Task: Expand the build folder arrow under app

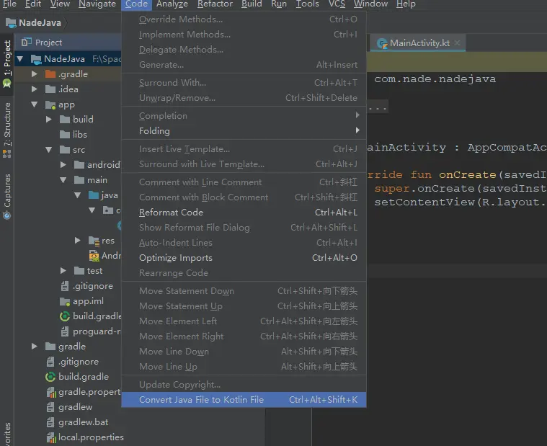Action: [x=49, y=120]
